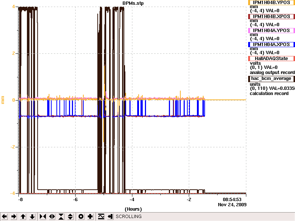Click the horizontal zoom-out diamond icon

pyautogui.click(x=52, y=217)
